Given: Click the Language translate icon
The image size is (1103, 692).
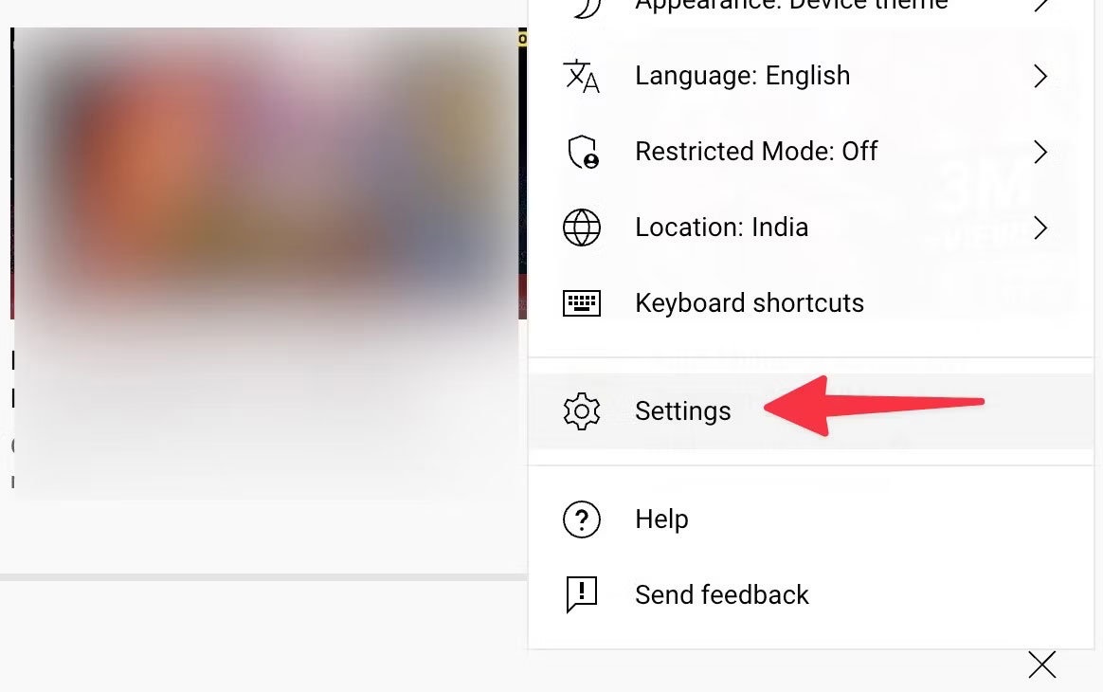Looking at the screenshot, I should click(581, 76).
